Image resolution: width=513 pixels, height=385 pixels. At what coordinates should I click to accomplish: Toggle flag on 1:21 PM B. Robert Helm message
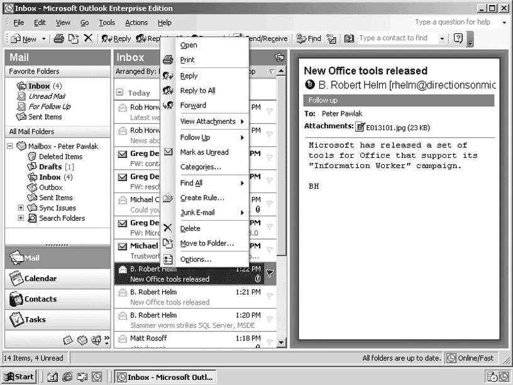[270, 296]
